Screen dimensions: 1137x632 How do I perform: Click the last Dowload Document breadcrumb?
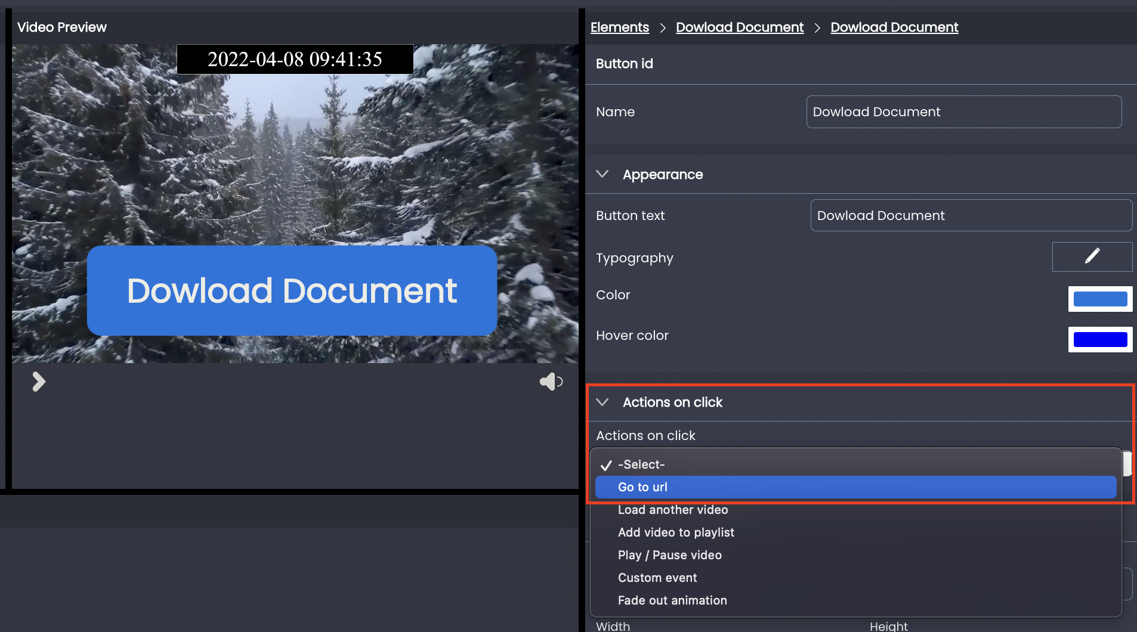894,27
